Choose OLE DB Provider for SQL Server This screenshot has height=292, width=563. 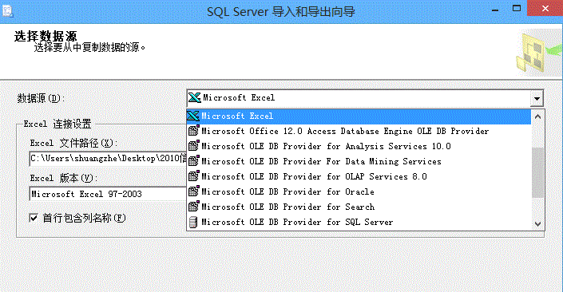[359, 222]
